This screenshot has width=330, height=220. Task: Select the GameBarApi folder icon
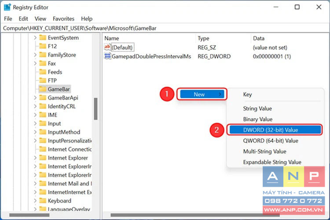(x=43, y=98)
